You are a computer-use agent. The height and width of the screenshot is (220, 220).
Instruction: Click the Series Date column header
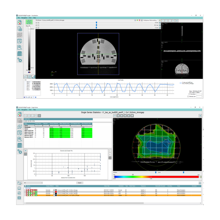point(107,186)
